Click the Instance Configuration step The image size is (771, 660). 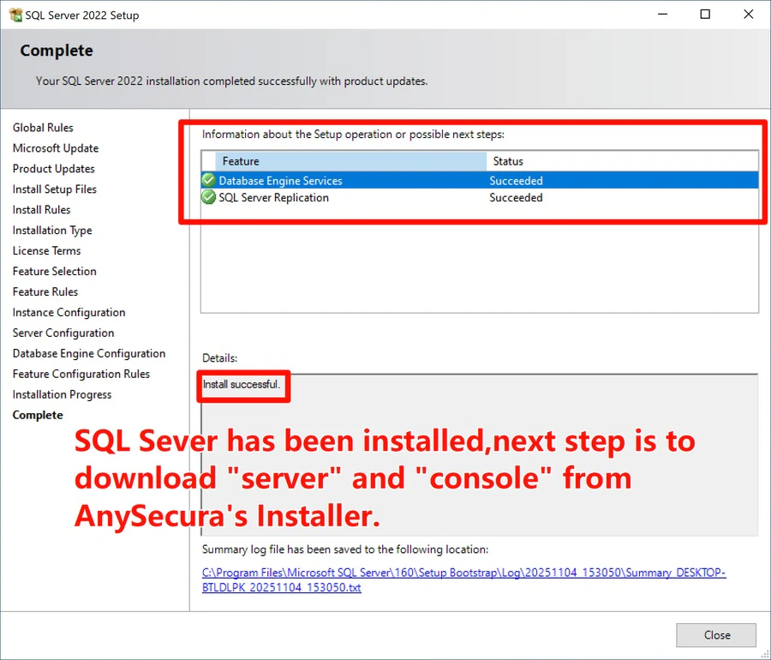(69, 312)
